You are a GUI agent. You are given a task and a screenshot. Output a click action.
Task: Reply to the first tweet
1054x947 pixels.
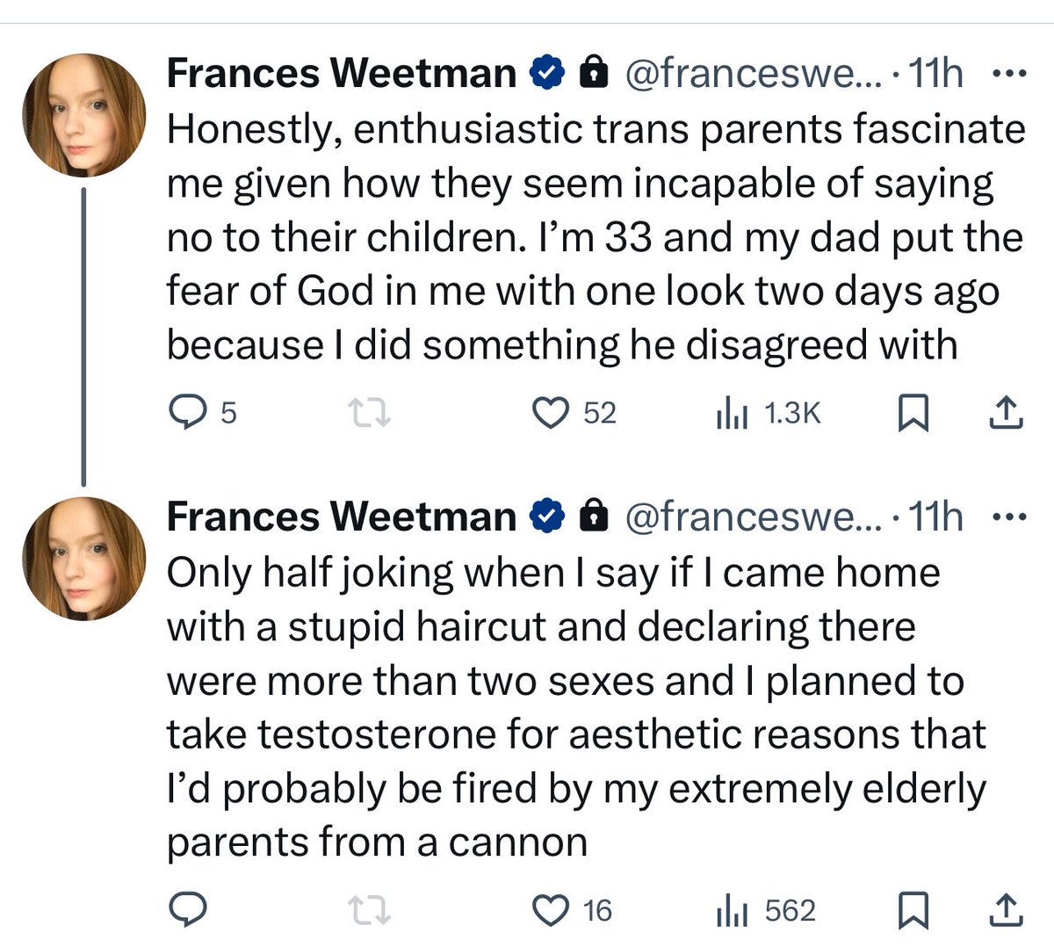pos(186,412)
